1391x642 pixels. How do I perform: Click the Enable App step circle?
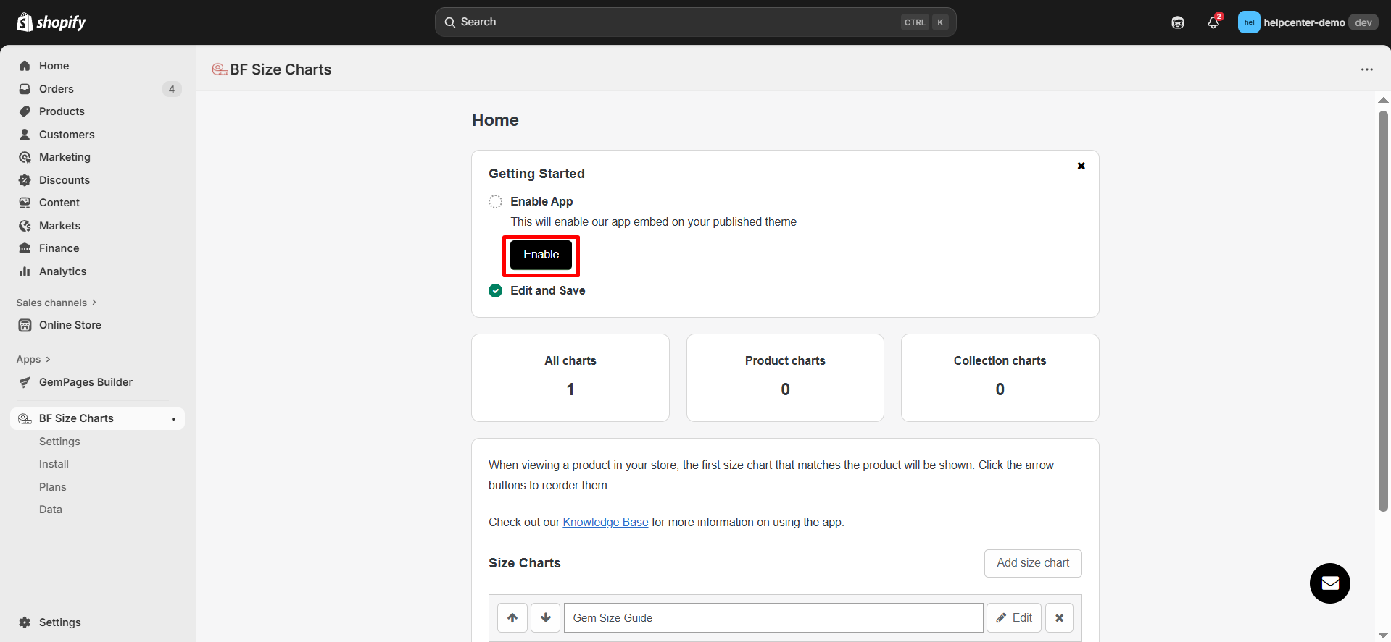(495, 202)
